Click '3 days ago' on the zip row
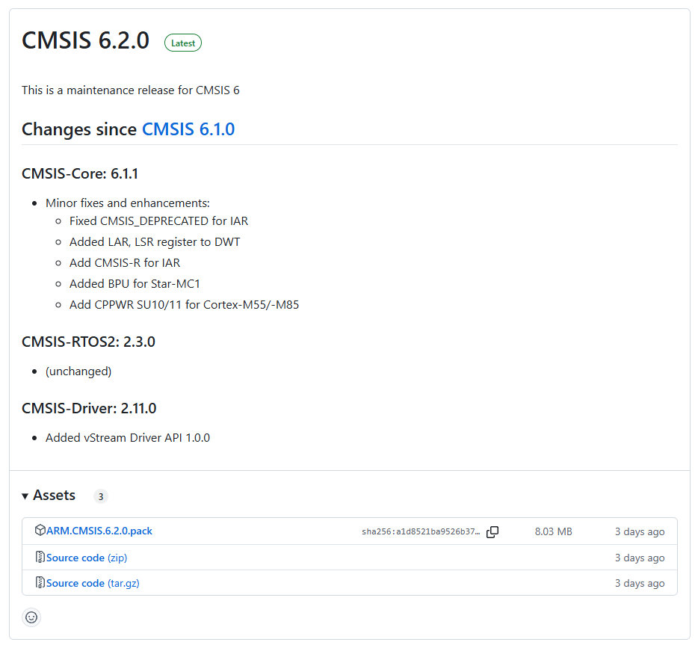Viewport: 698px width, 651px height. [640, 558]
